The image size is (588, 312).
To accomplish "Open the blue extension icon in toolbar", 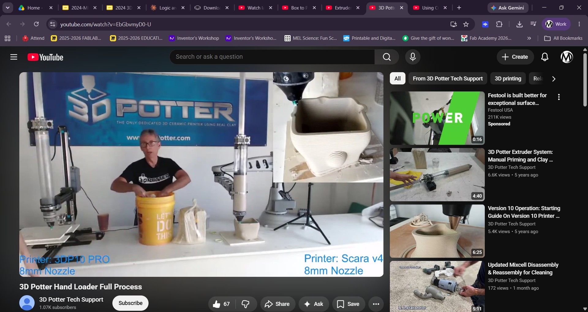I will pos(485,24).
